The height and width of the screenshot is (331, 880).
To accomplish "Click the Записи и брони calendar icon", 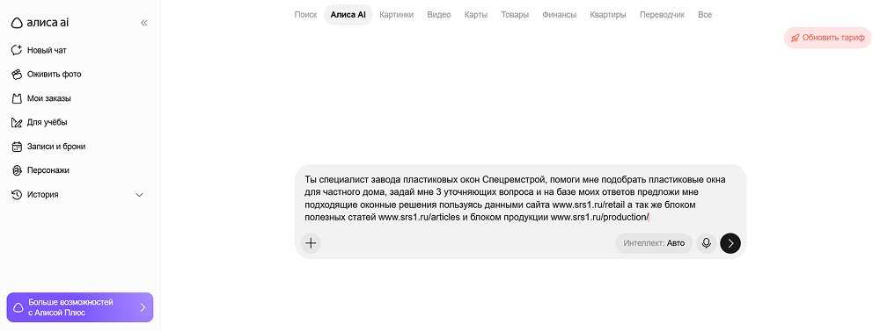I will click(x=17, y=146).
